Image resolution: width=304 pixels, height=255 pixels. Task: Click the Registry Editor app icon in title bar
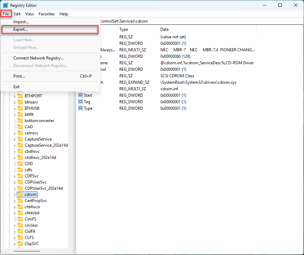pyautogui.click(x=5, y=5)
